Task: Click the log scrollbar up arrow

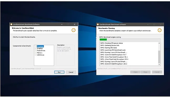Action: click(x=159, y=43)
